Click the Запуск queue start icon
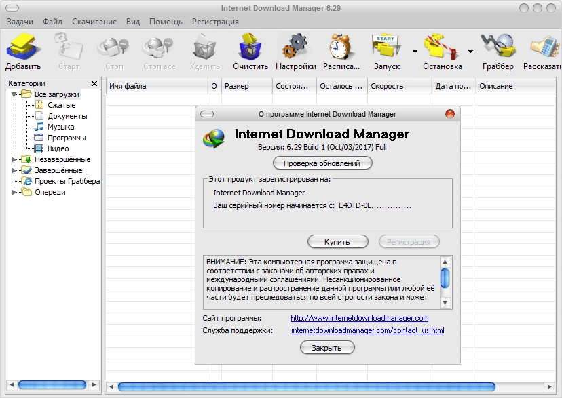 [x=386, y=46]
